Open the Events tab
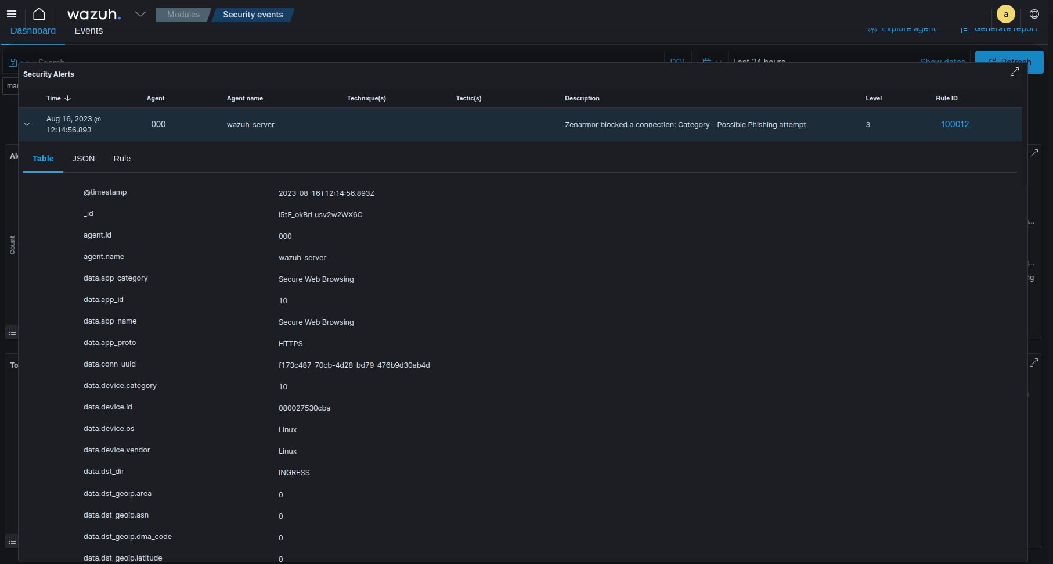The image size is (1053, 564). click(88, 31)
